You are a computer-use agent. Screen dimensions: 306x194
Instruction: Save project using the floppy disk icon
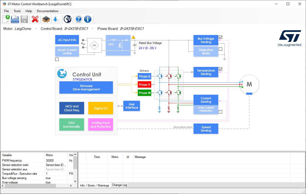(x=24, y=19)
